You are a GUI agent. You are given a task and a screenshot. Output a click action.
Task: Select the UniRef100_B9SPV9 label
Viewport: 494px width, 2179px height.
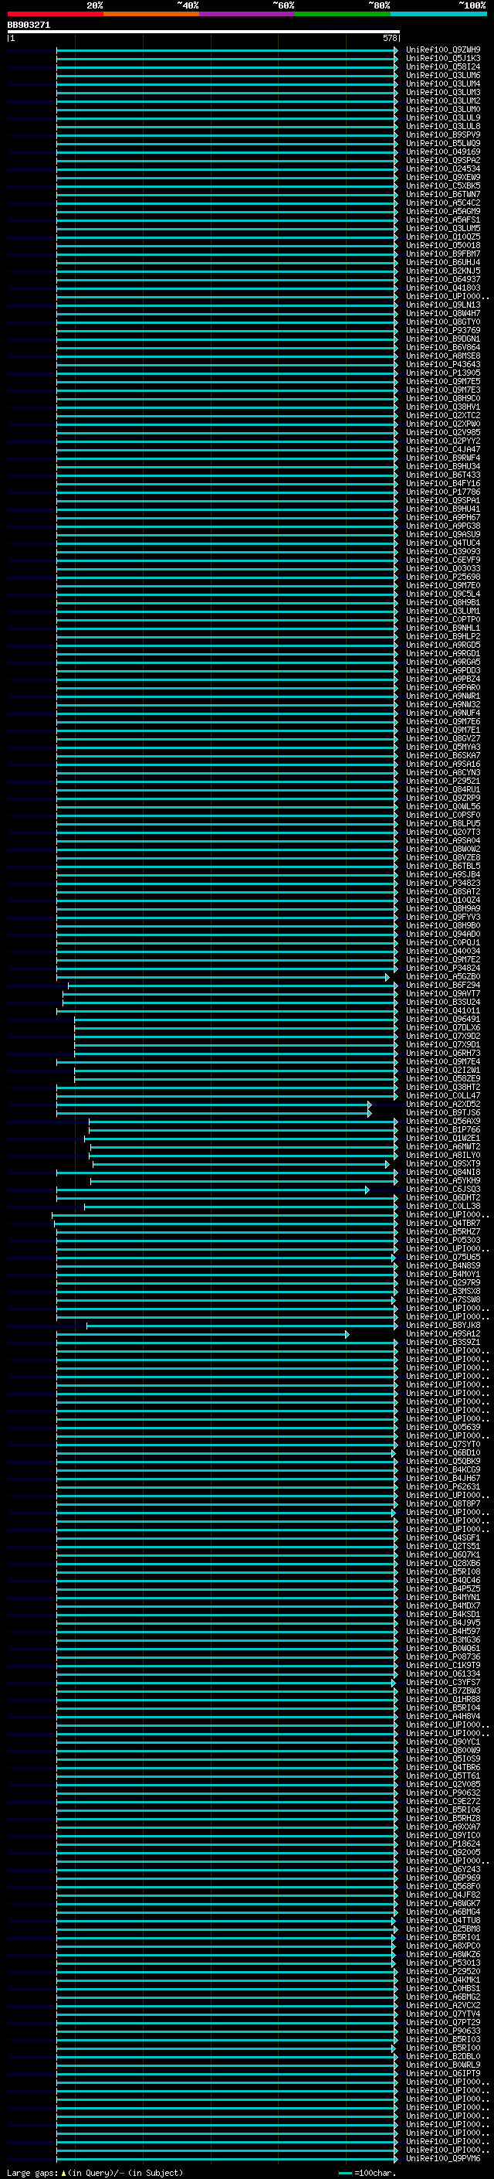(443, 135)
